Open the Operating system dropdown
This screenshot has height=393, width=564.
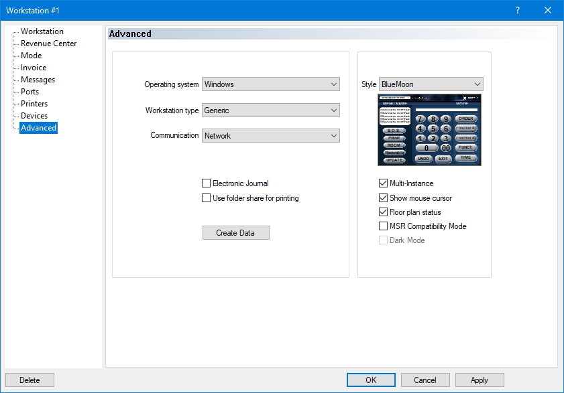tap(270, 84)
